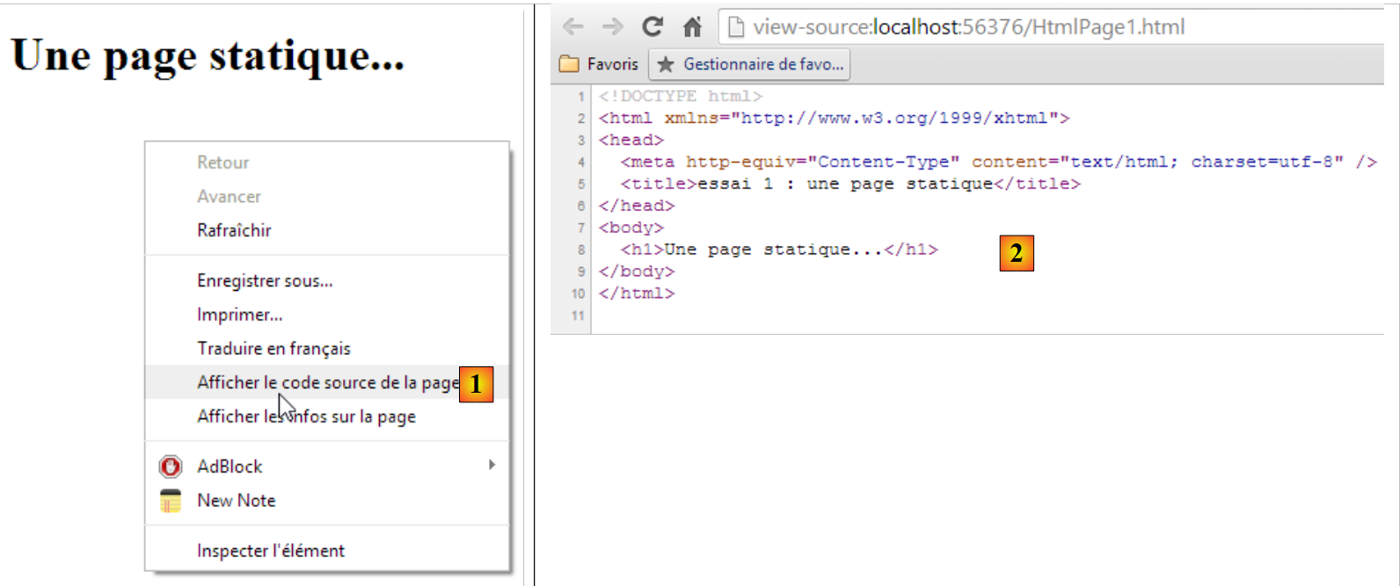1400x586 pixels.
Task: Click the view-source URL address bar
Action: pyautogui.click(x=967, y=27)
